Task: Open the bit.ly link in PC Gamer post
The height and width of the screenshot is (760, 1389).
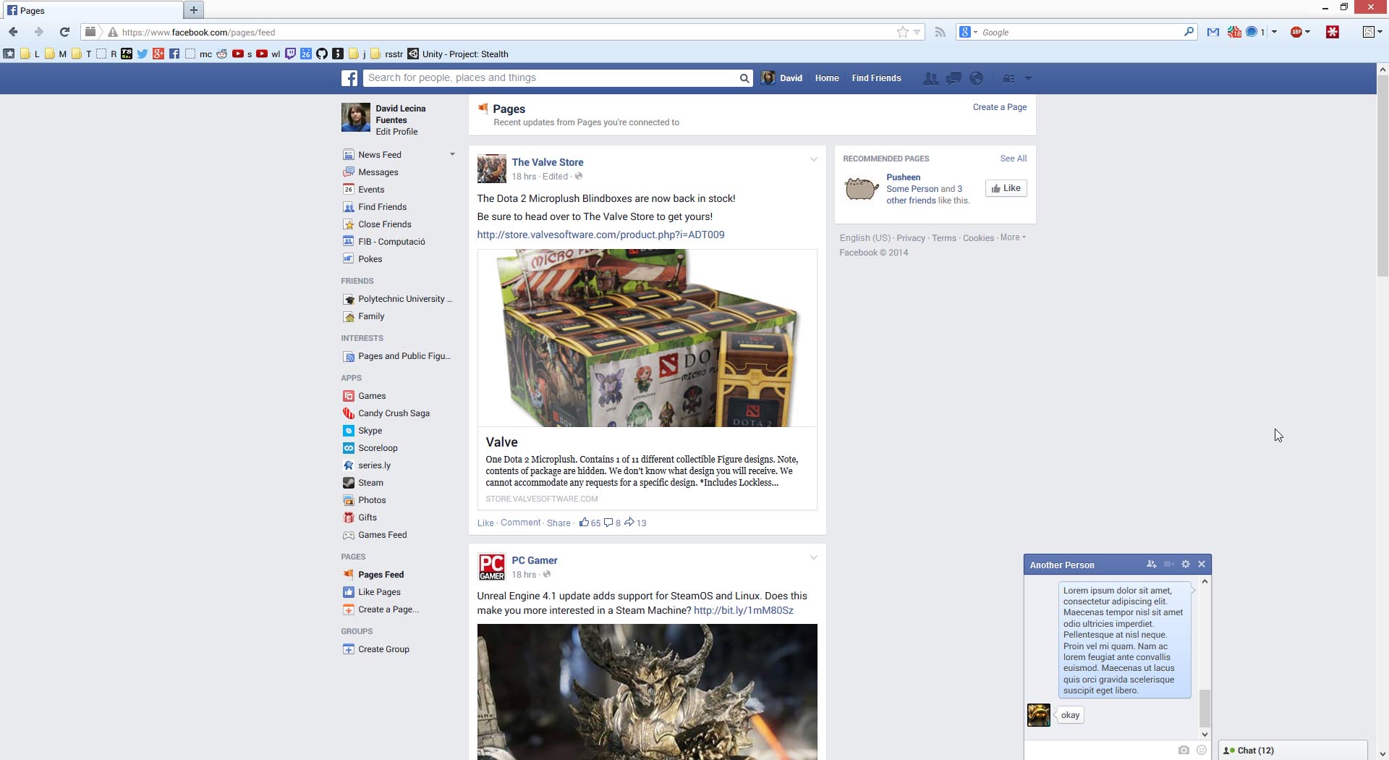Action: coord(743,610)
